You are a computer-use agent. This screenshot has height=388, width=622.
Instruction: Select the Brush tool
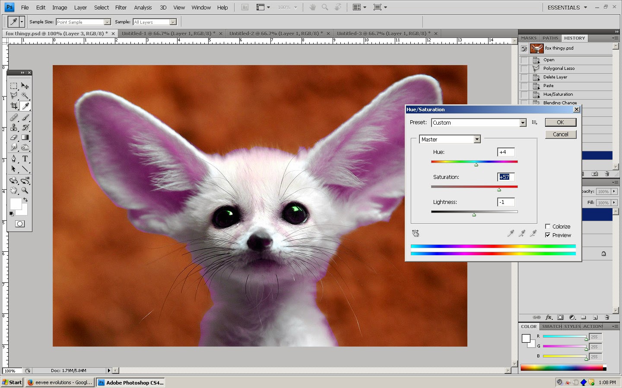[25, 117]
